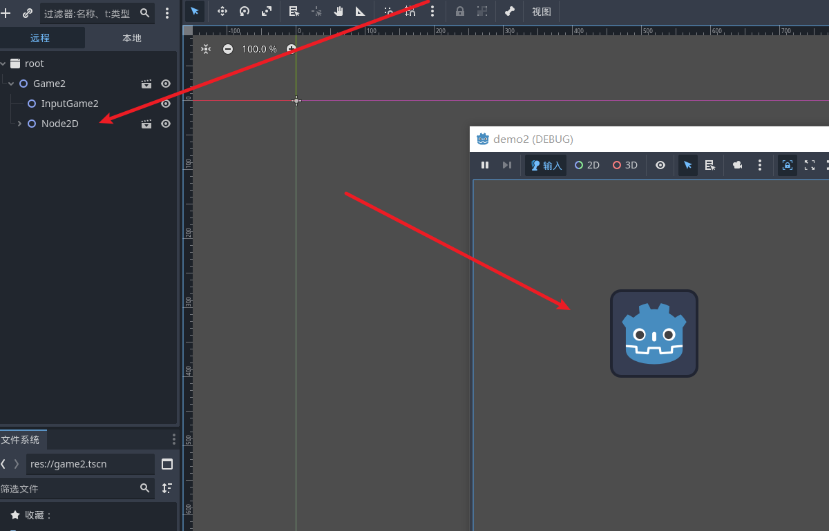This screenshot has height=531, width=829.
Task: Select the root item in tree
Action: (x=35, y=64)
